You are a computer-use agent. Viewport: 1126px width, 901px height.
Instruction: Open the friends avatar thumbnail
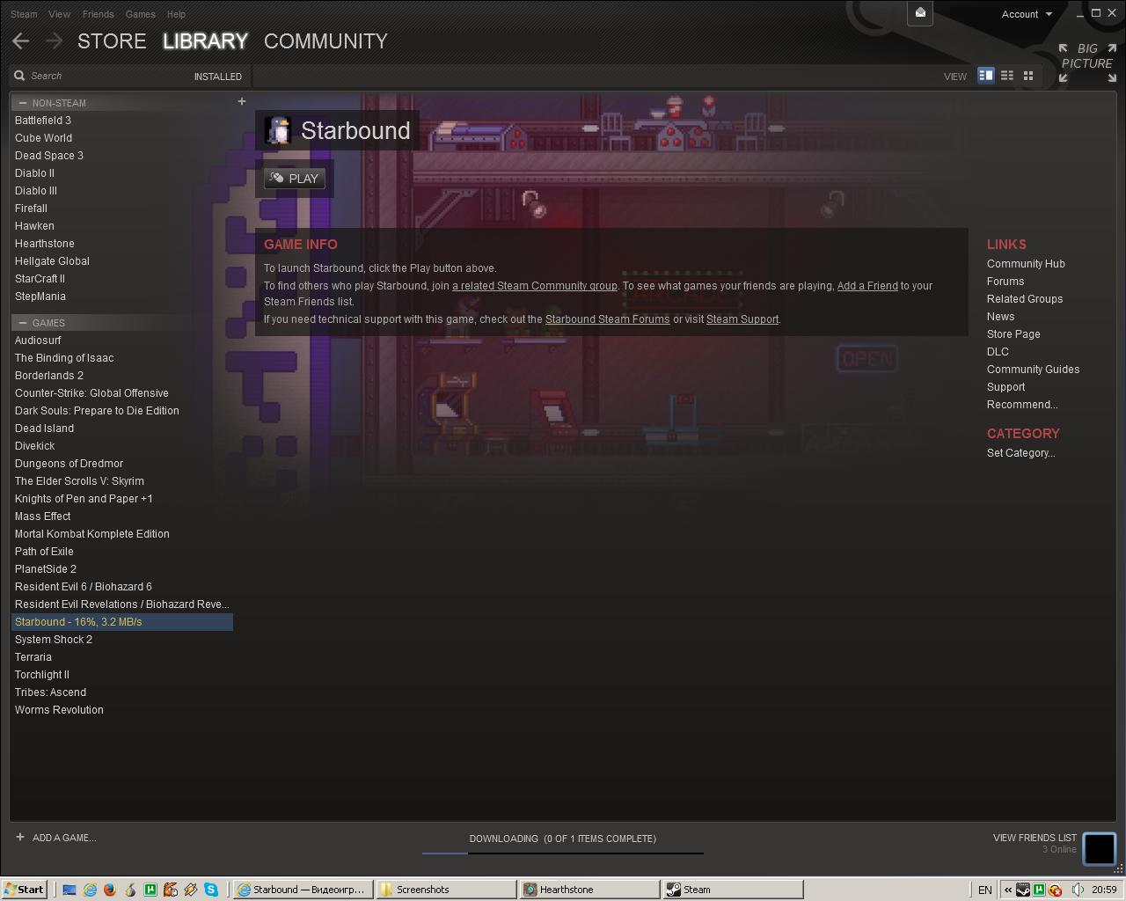[x=1099, y=848]
